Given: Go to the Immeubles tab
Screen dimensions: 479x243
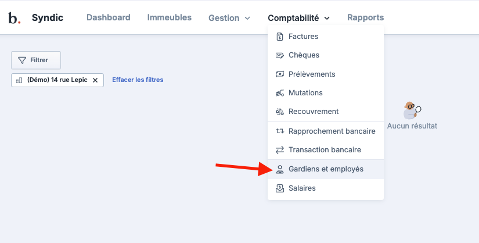Looking at the screenshot, I should click(x=169, y=17).
